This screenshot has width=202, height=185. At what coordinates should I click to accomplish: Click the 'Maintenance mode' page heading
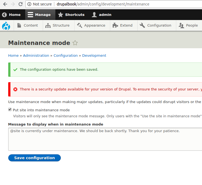pyautogui.click(x=39, y=43)
